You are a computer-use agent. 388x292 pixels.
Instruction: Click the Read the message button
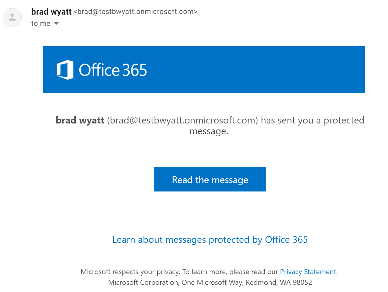pos(210,179)
